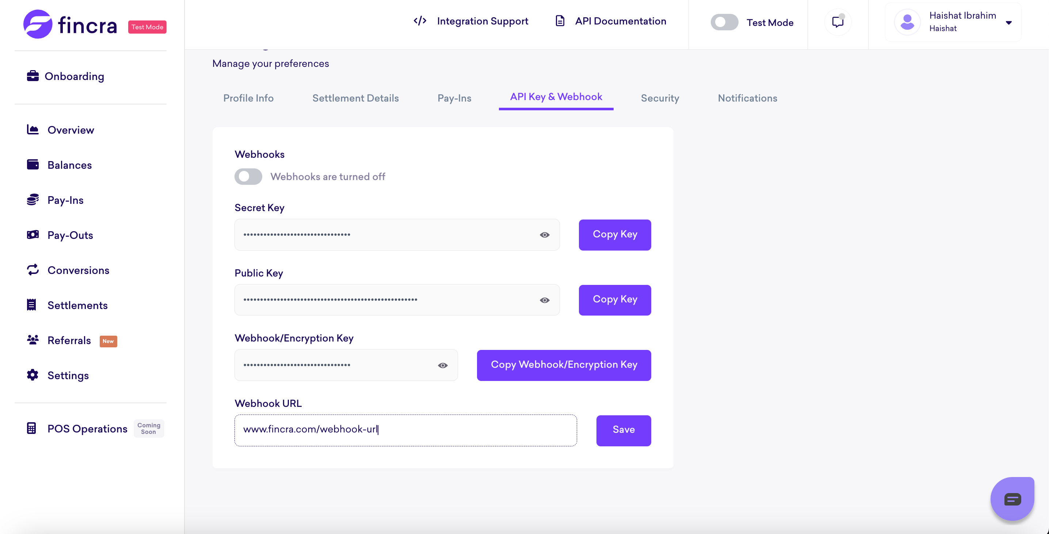Click the Pay-Ins coins icon

point(33,199)
